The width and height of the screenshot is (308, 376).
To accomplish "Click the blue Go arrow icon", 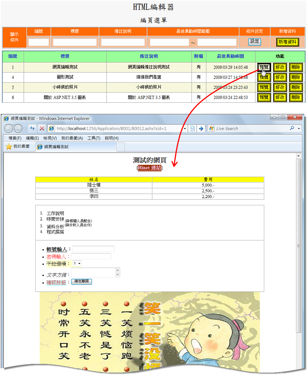I will tap(201, 128).
